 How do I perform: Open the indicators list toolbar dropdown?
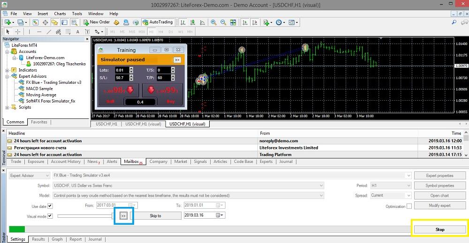coord(268,22)
